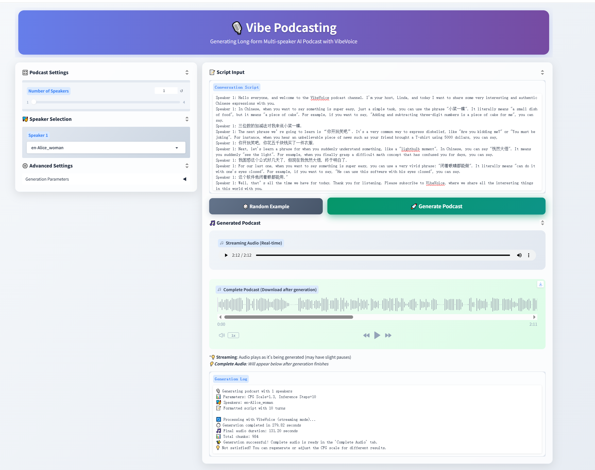595x470 pixels.
Task: Download the complete podcast audio
Action: (x=540, y=284)
